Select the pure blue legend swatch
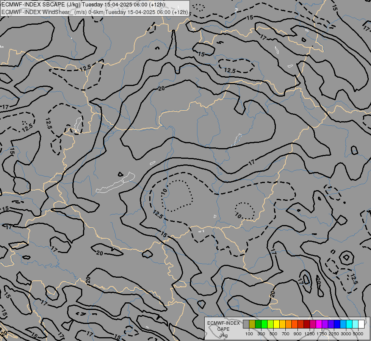This screenshot has height=341, width=371. click(337, 324)
